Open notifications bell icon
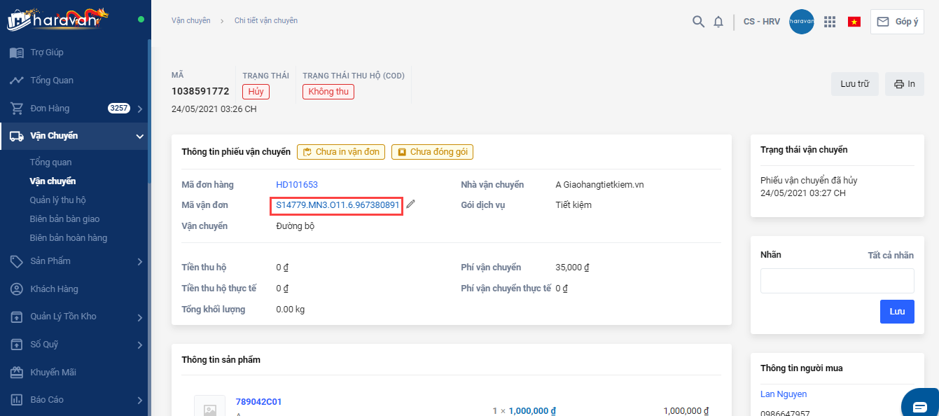Screen dimensions: 939x416 [x=718, y=22]
